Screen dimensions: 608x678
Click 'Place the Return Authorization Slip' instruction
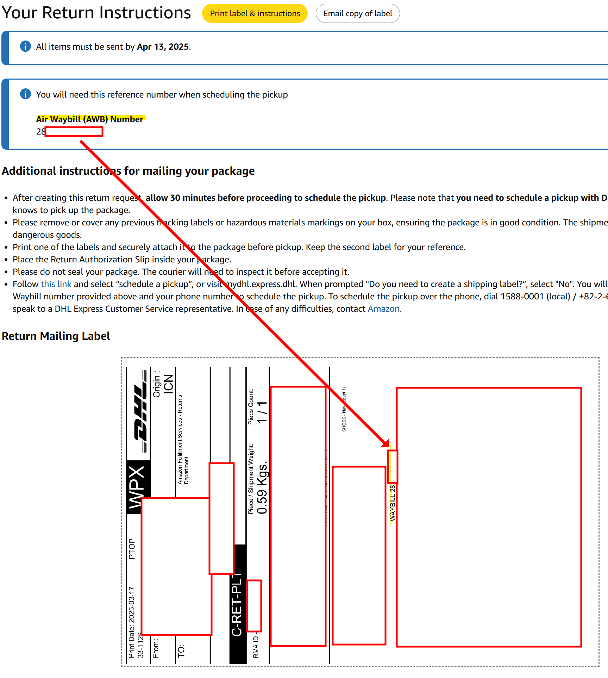[122, 259]
